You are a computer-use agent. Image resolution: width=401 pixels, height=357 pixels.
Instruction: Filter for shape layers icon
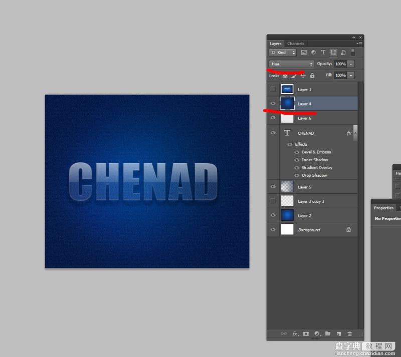pyautogui.click(x=333, y=53)
